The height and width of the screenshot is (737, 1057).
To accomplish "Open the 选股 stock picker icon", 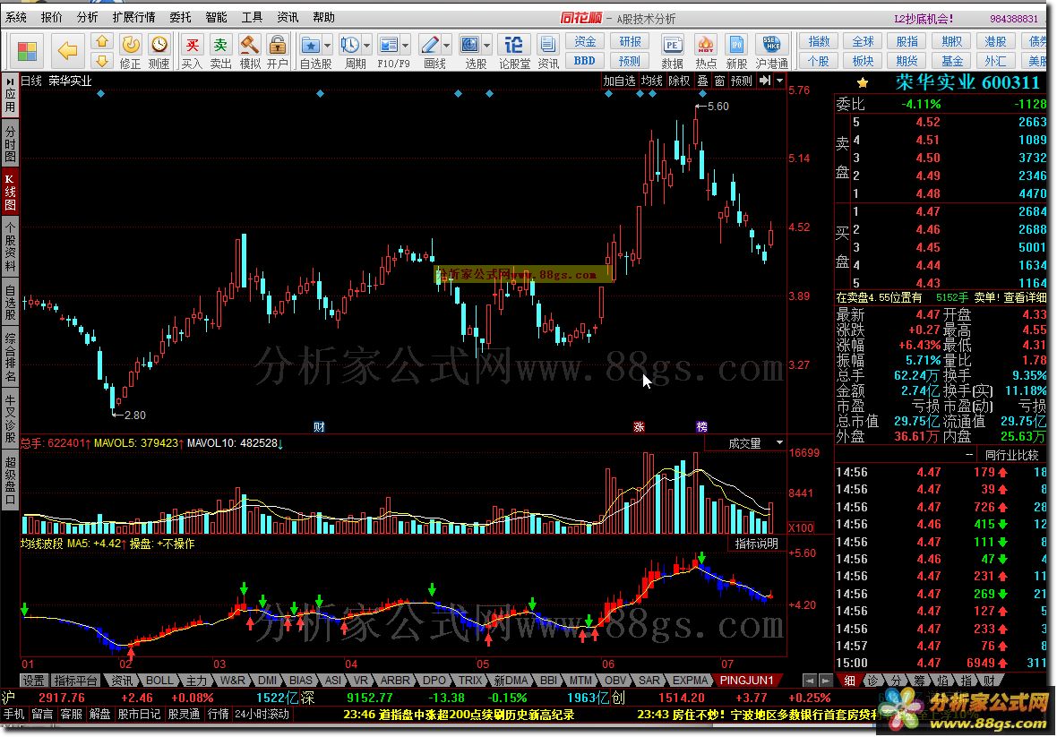I will point(469,45).
